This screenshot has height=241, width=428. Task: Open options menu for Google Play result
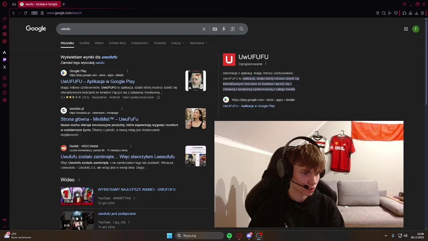[127, 71]
